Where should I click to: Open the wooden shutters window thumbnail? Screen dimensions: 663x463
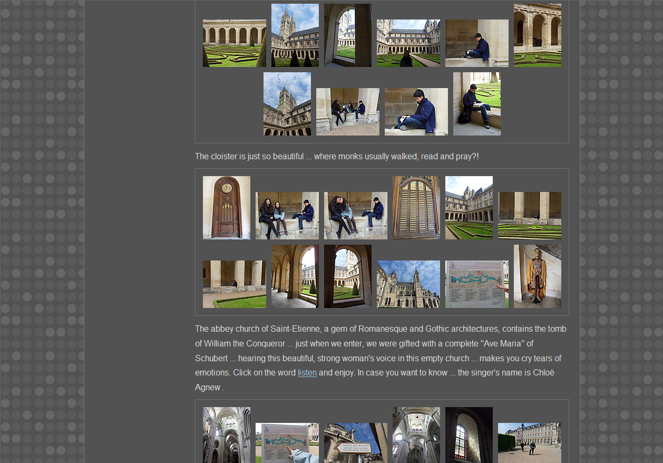pos(416,207)
